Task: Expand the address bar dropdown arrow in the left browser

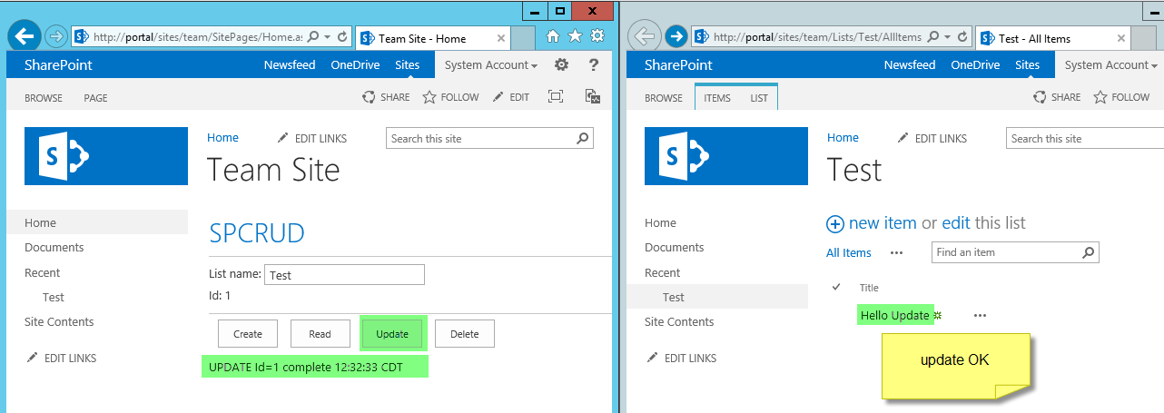Action: (326, 37)
